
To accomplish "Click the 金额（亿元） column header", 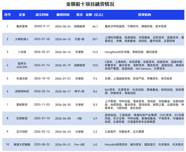I will click(x=95, y=15).
